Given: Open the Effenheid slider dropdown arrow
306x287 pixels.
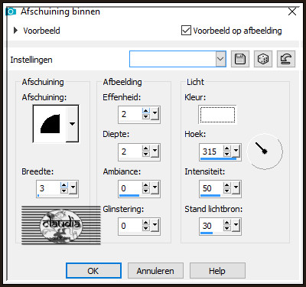Looking at the screenshot, I should coord(155,113).
